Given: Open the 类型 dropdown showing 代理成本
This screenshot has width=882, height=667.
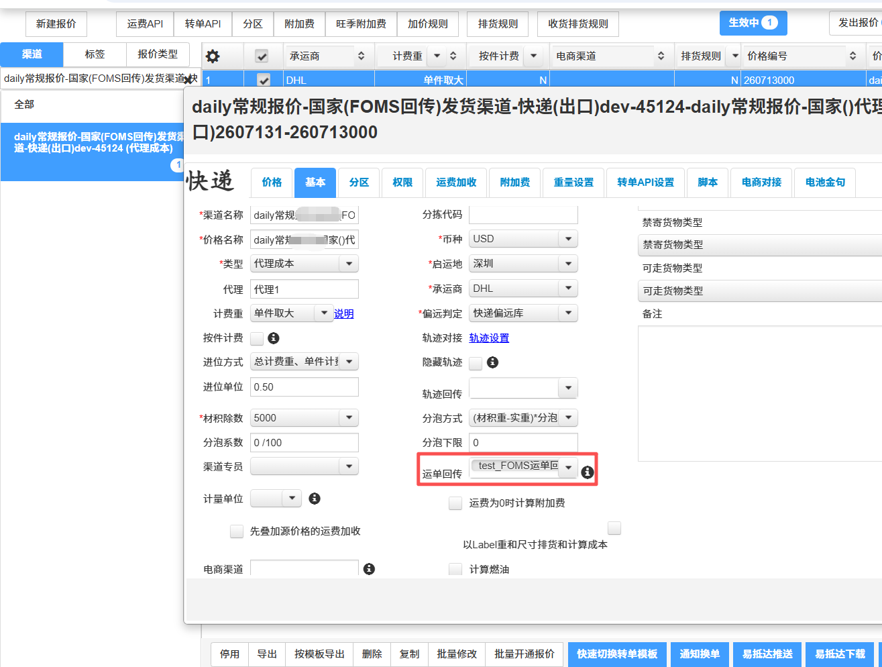Looking at the screenshot, I should click(305, 264).
